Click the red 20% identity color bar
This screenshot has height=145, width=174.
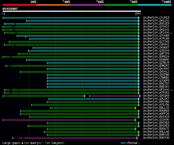click(x=20, y=5)
